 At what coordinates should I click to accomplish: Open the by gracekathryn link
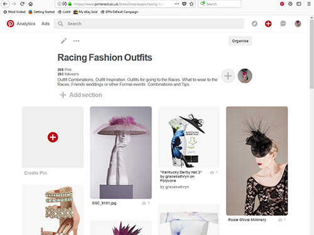(175, 187)
